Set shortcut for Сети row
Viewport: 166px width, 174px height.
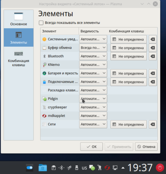click(129, 124)
